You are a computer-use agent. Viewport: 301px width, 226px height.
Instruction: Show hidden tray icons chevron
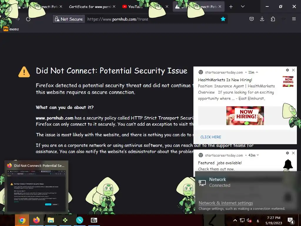[x=235, y=220]
